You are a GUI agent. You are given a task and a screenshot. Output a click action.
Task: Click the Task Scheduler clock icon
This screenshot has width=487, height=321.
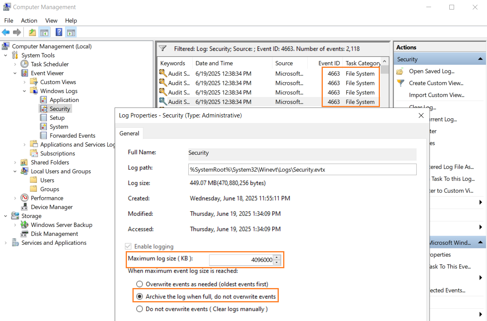[x=25, y=64]
